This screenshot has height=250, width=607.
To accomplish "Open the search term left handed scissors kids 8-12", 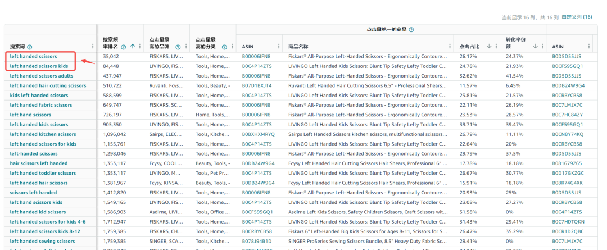I will [x=46, y=231].
